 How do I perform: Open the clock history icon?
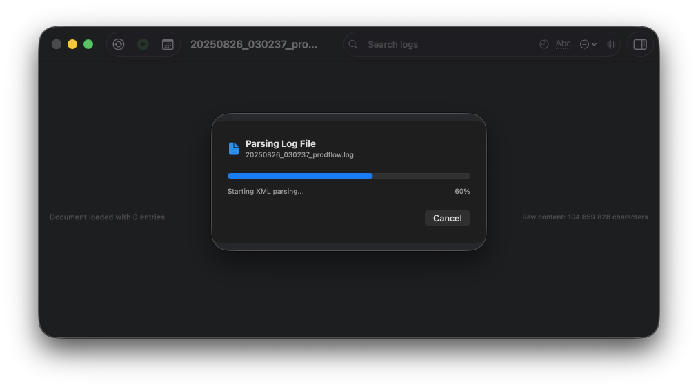click(x=544, y=44)
